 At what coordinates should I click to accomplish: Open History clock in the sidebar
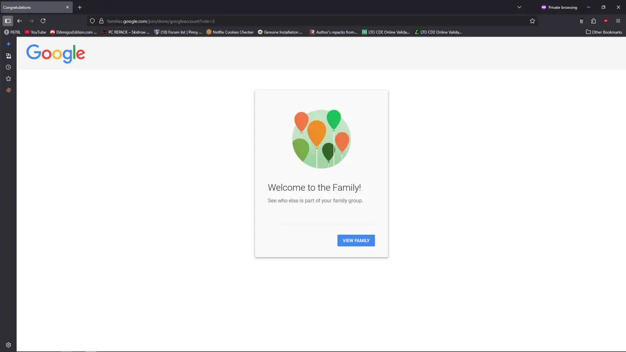[x=8, y=67]
